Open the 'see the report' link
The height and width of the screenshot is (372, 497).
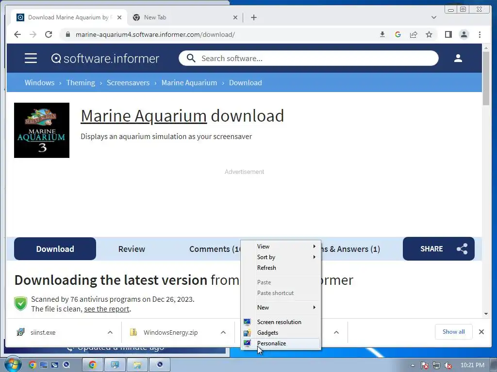pyautogui.click(x=106, y=309)
